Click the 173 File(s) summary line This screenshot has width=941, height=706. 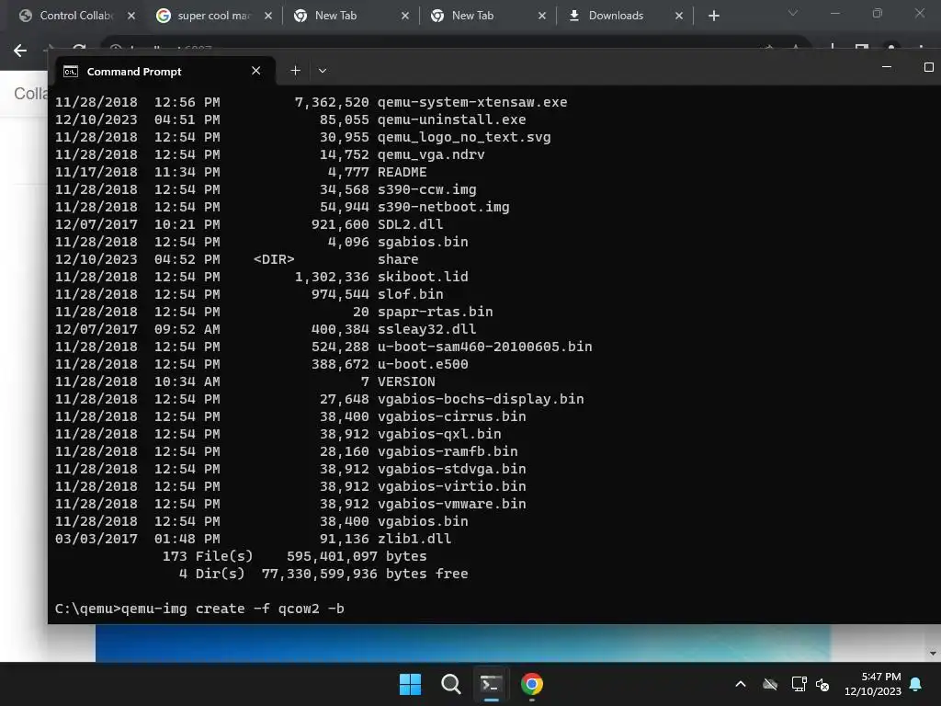click(295, 556)
